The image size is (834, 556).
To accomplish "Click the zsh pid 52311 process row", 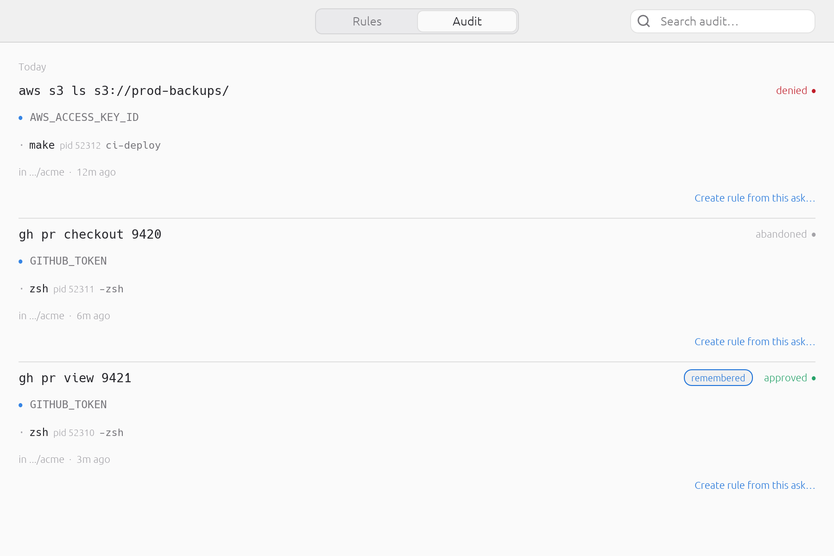I will pyautogui.click(x=71, y=289).
